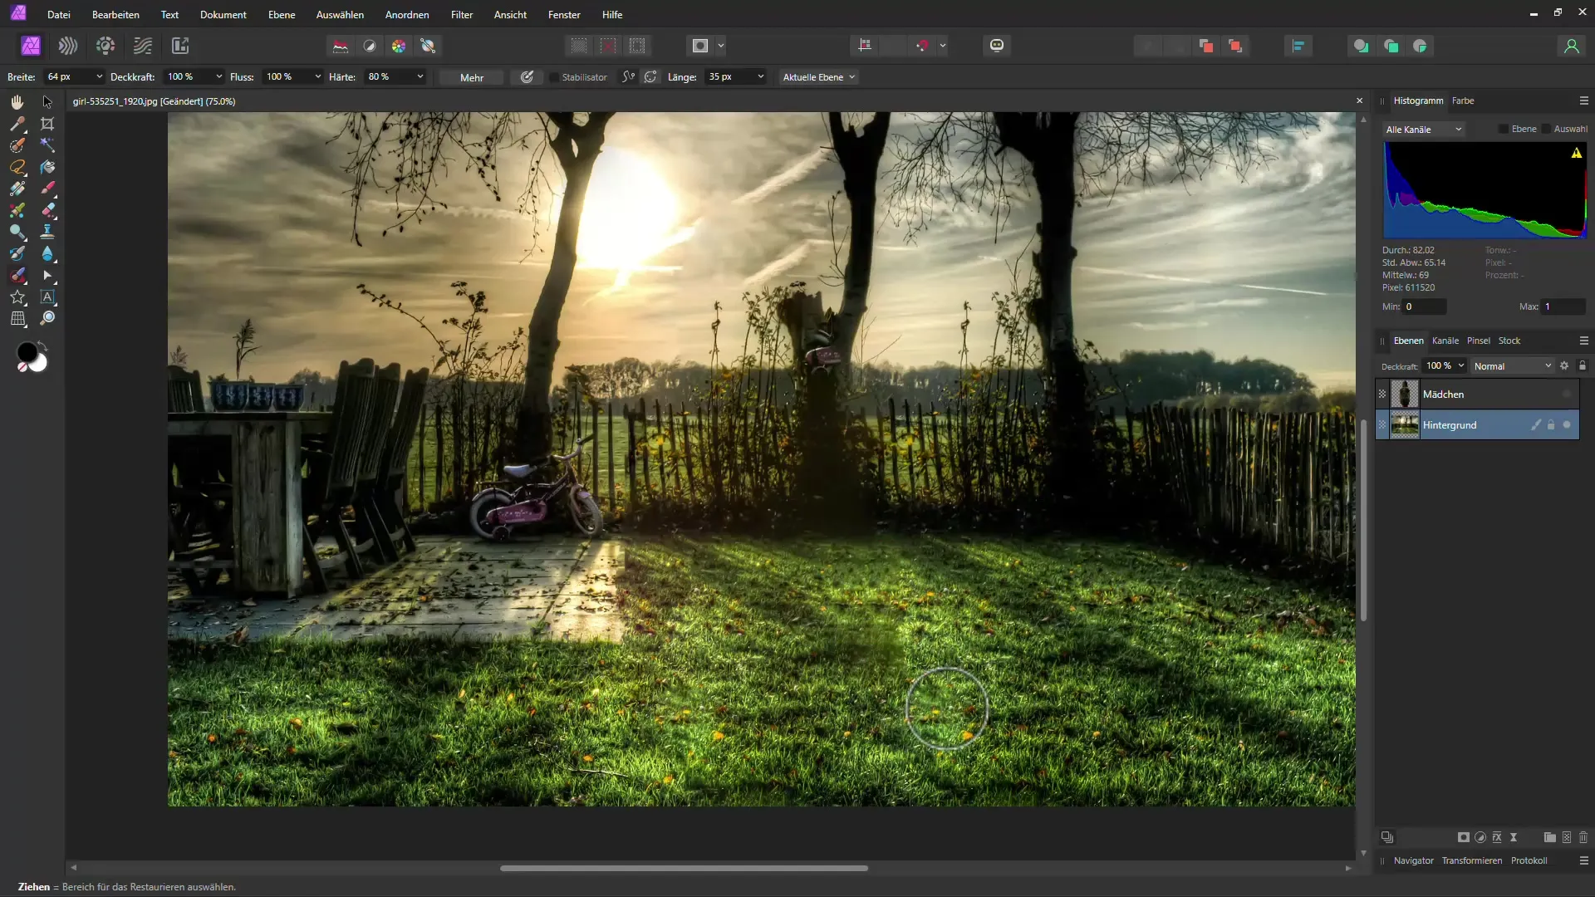The width and height of the screenshot is (1595, 897).
Task: Open the Auswählen menu
Action: click(x=340, y=14)
